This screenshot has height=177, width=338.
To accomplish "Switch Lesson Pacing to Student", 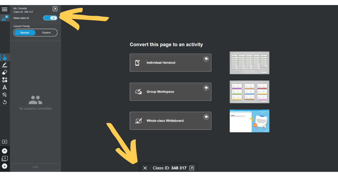I will (46, 32).
